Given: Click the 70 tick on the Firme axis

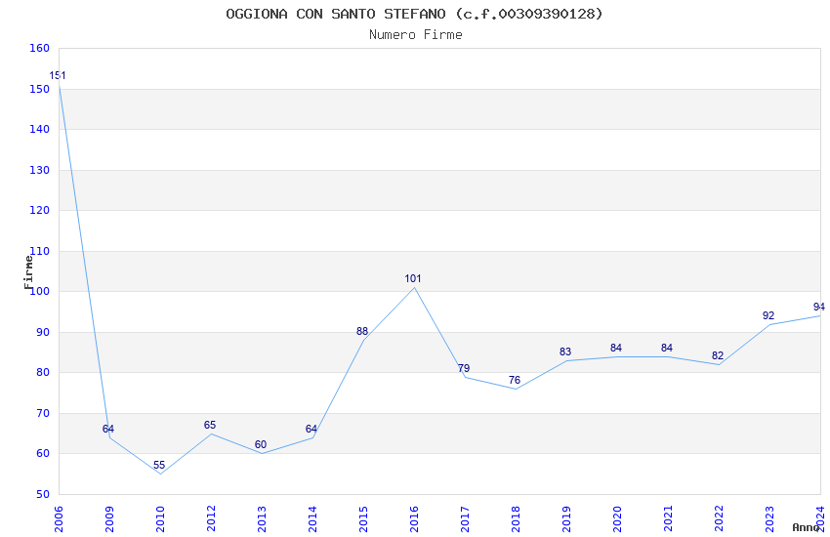Looking at the screenshot, I should pos(43,413).
